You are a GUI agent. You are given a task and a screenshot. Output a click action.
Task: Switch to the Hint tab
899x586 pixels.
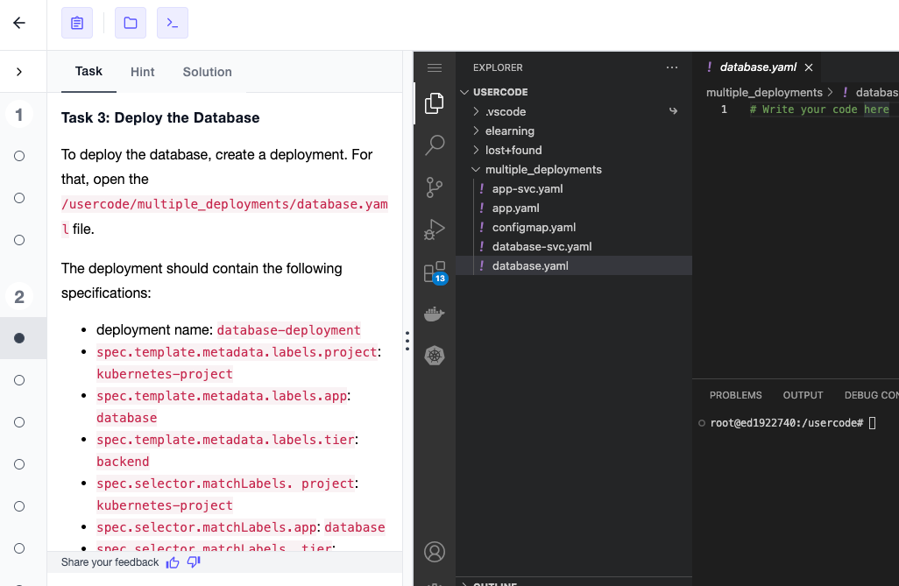142,72
